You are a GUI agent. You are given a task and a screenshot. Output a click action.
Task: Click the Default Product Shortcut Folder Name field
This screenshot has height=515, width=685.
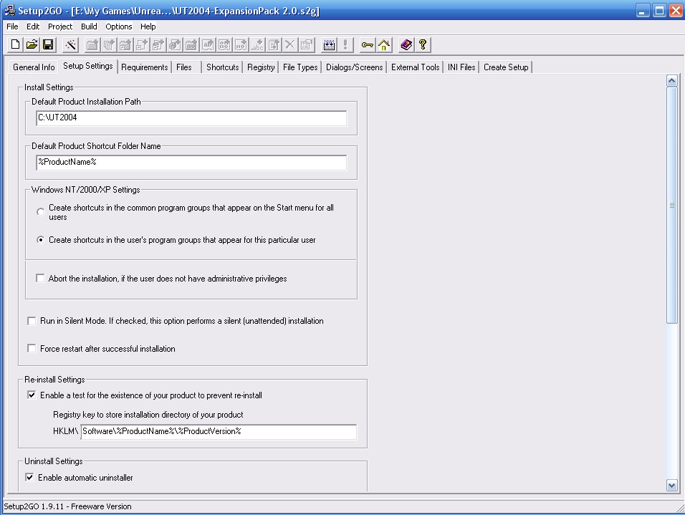(x=191, y=163)
